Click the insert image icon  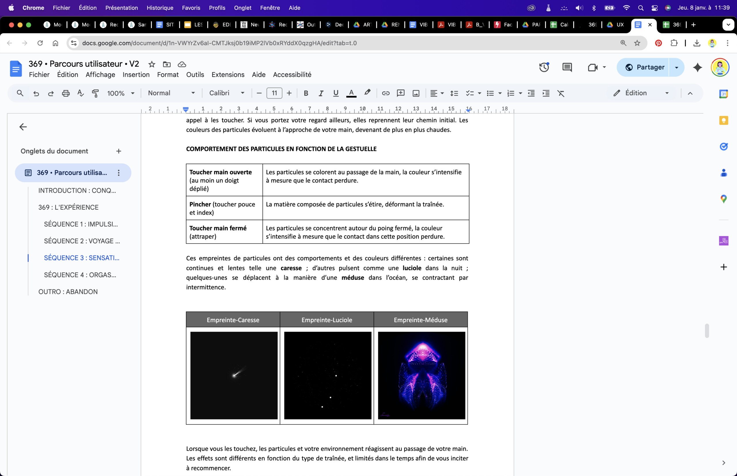click(x=416, y=93)
